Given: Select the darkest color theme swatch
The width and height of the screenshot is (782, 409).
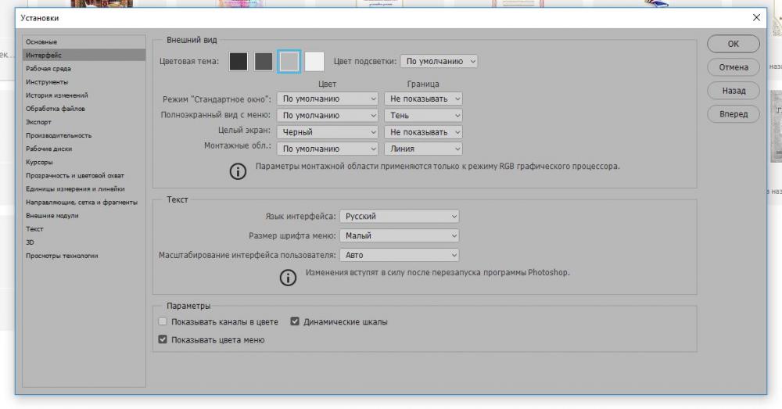Looking at the screenshot, I should point(239,61).
